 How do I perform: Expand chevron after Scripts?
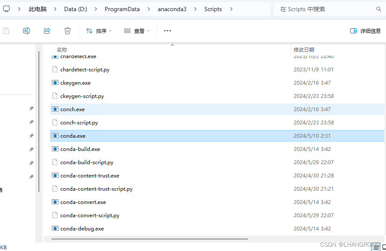coord(231,9)
